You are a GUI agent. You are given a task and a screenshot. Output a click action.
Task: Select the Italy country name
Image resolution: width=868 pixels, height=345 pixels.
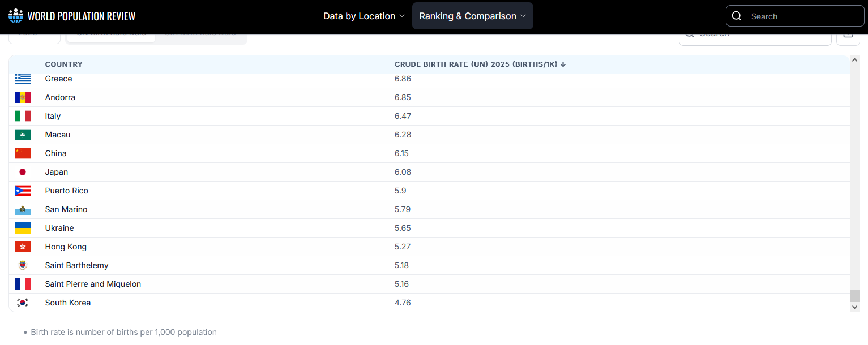pos(53,116)
